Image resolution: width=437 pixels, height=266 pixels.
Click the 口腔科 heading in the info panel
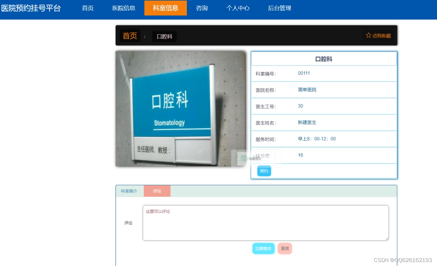click(324, 59)
